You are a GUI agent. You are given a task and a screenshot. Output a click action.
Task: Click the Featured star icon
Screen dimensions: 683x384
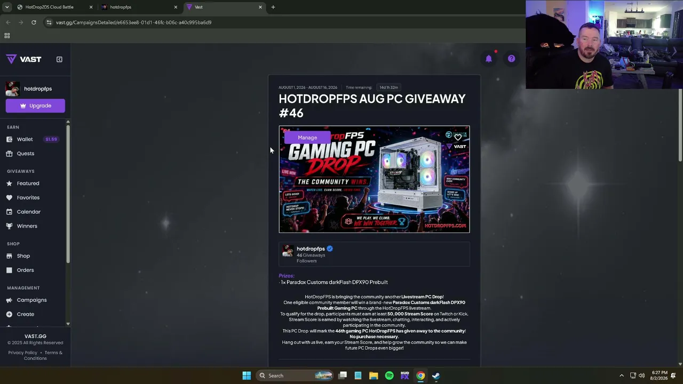pyautogui.click(x=9, y=183)
